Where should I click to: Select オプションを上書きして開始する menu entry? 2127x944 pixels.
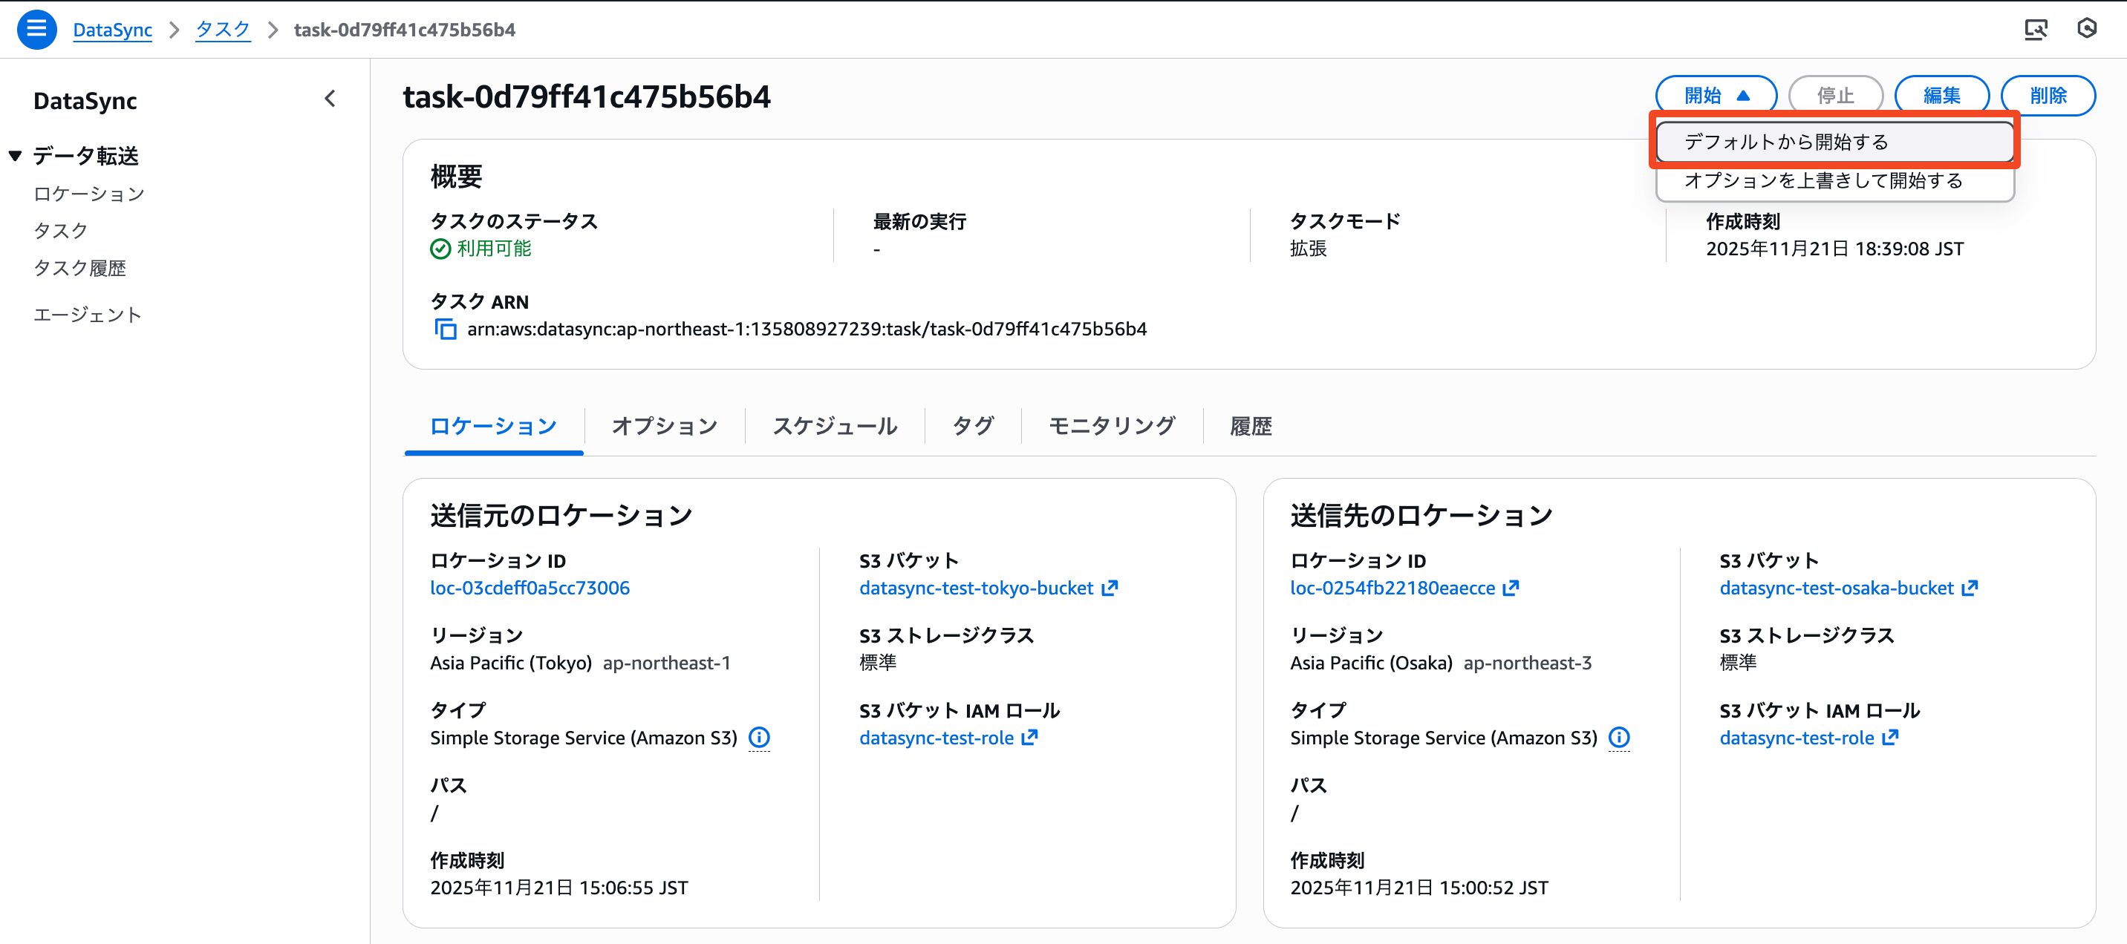click(x=1823, y=180)
